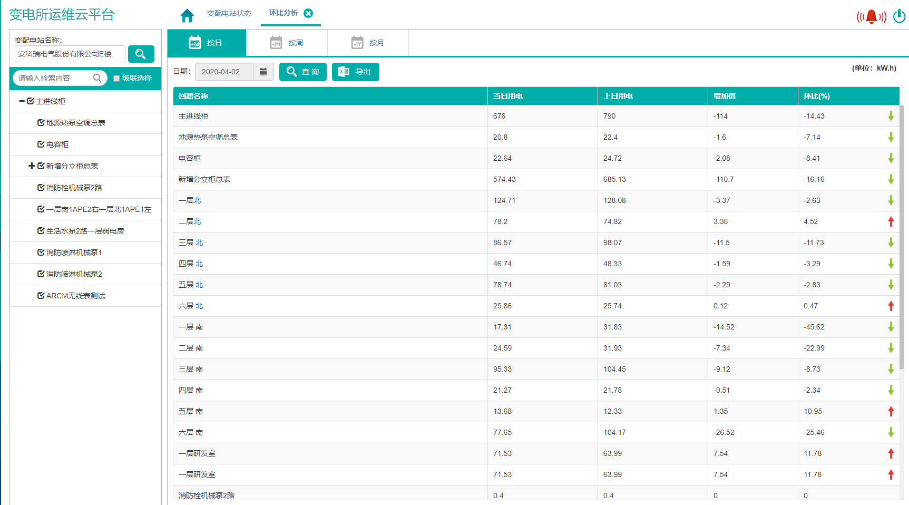Image resolution: width=909 pixels, height=505 pixels.
Task: Select the 环比分析 tab
Action: tap(284, 13)
